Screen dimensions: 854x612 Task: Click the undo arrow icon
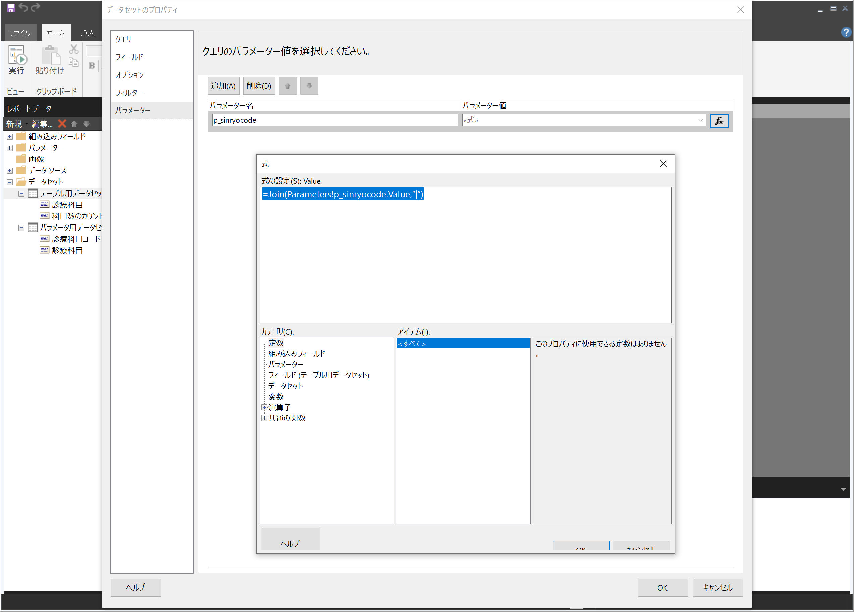[x=23, y=7]
